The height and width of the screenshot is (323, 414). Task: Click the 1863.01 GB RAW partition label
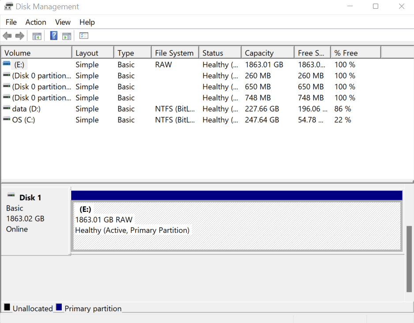click(x=104, y=220)
